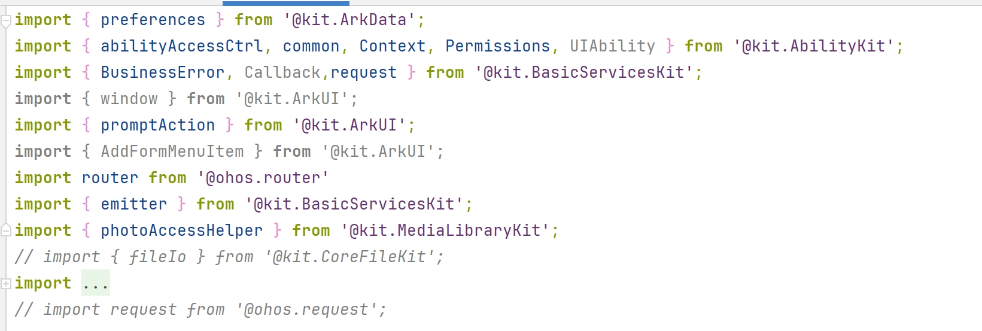The image size is (982, 331).
Task: Click the '@ohos.router' module string
Action: coord(263,178)
